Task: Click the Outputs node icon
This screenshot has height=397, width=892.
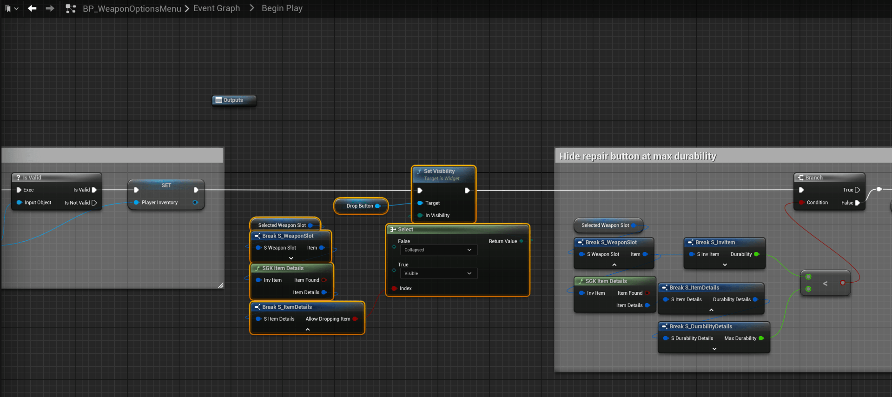Action: pos(218,100)
